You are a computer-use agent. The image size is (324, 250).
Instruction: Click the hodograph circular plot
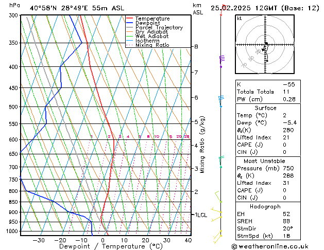(x=265, y=44)
